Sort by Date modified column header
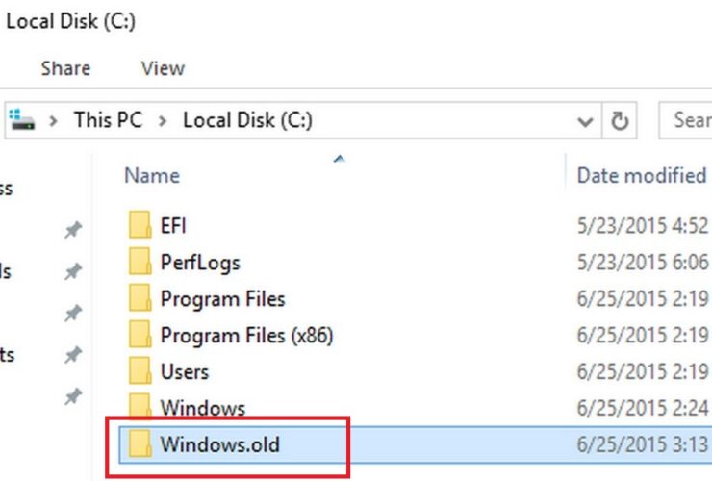The image size is (712, 481). (x=641, y=175)
